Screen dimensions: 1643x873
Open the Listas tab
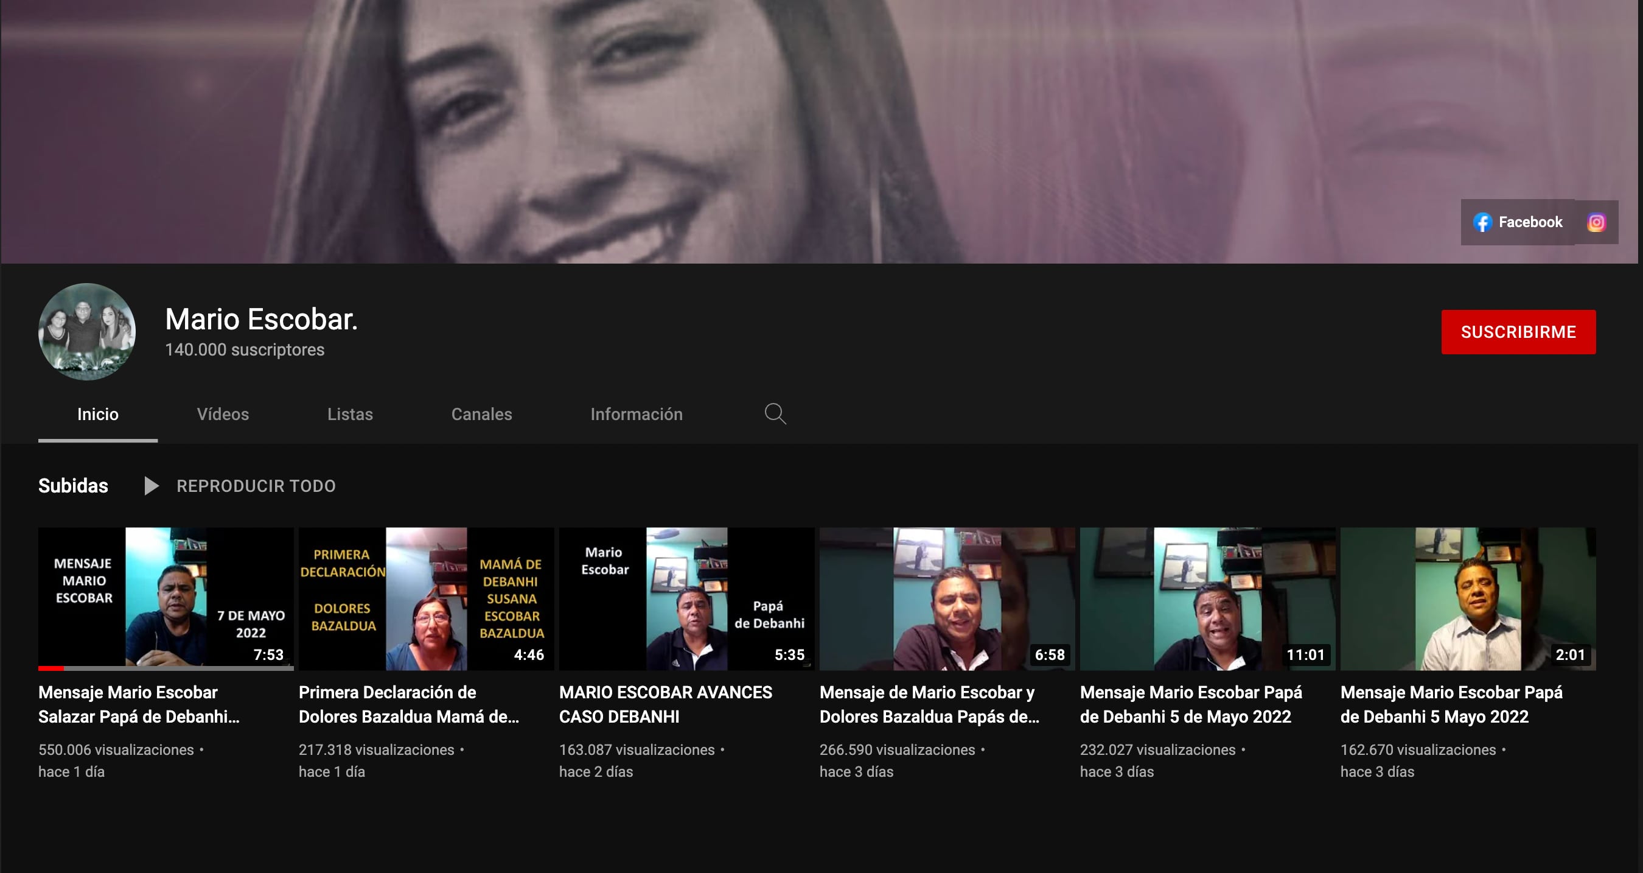(349, 414)
